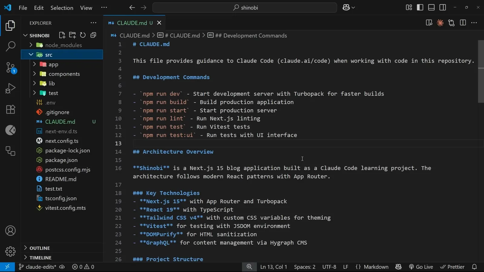Viewport: 484px width, 272px height.
Task: Open the Extensions view
Action: [x=10, y=109]
